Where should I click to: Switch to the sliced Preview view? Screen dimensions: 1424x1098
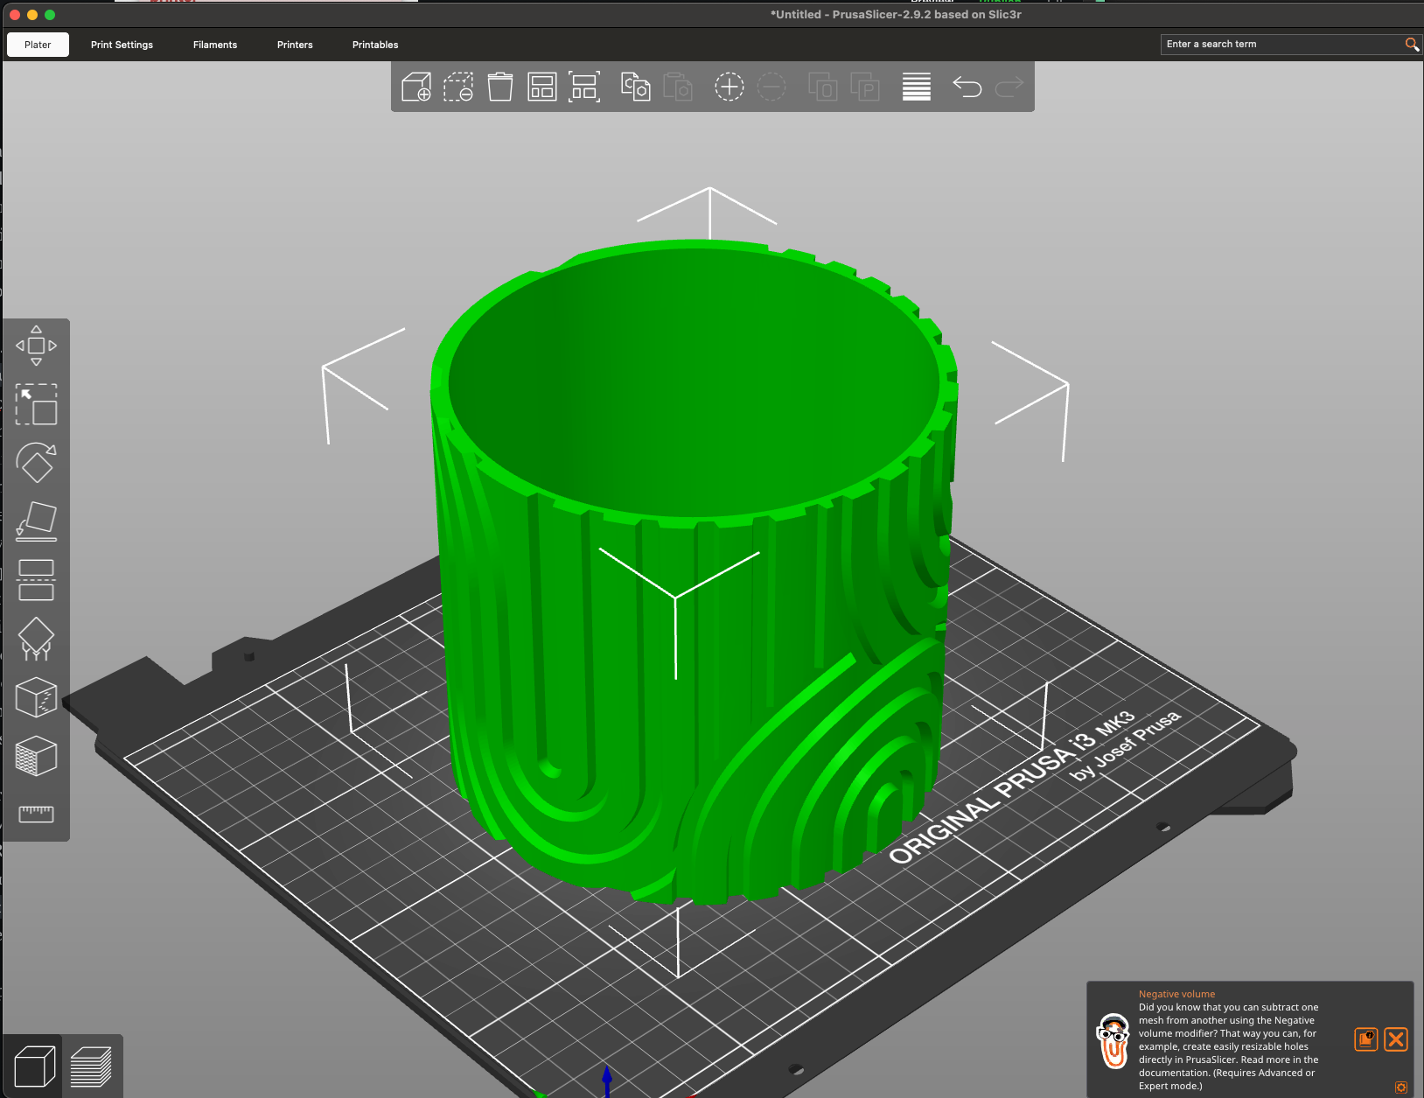92,1067
